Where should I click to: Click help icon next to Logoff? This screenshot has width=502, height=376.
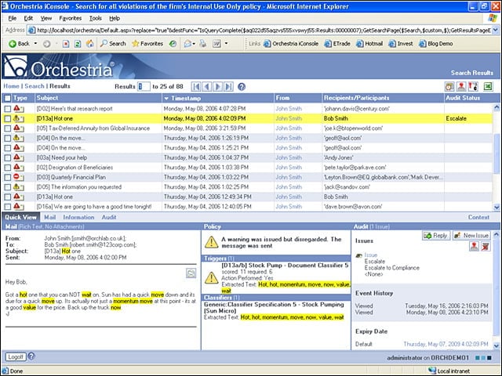tap(31, 356)
